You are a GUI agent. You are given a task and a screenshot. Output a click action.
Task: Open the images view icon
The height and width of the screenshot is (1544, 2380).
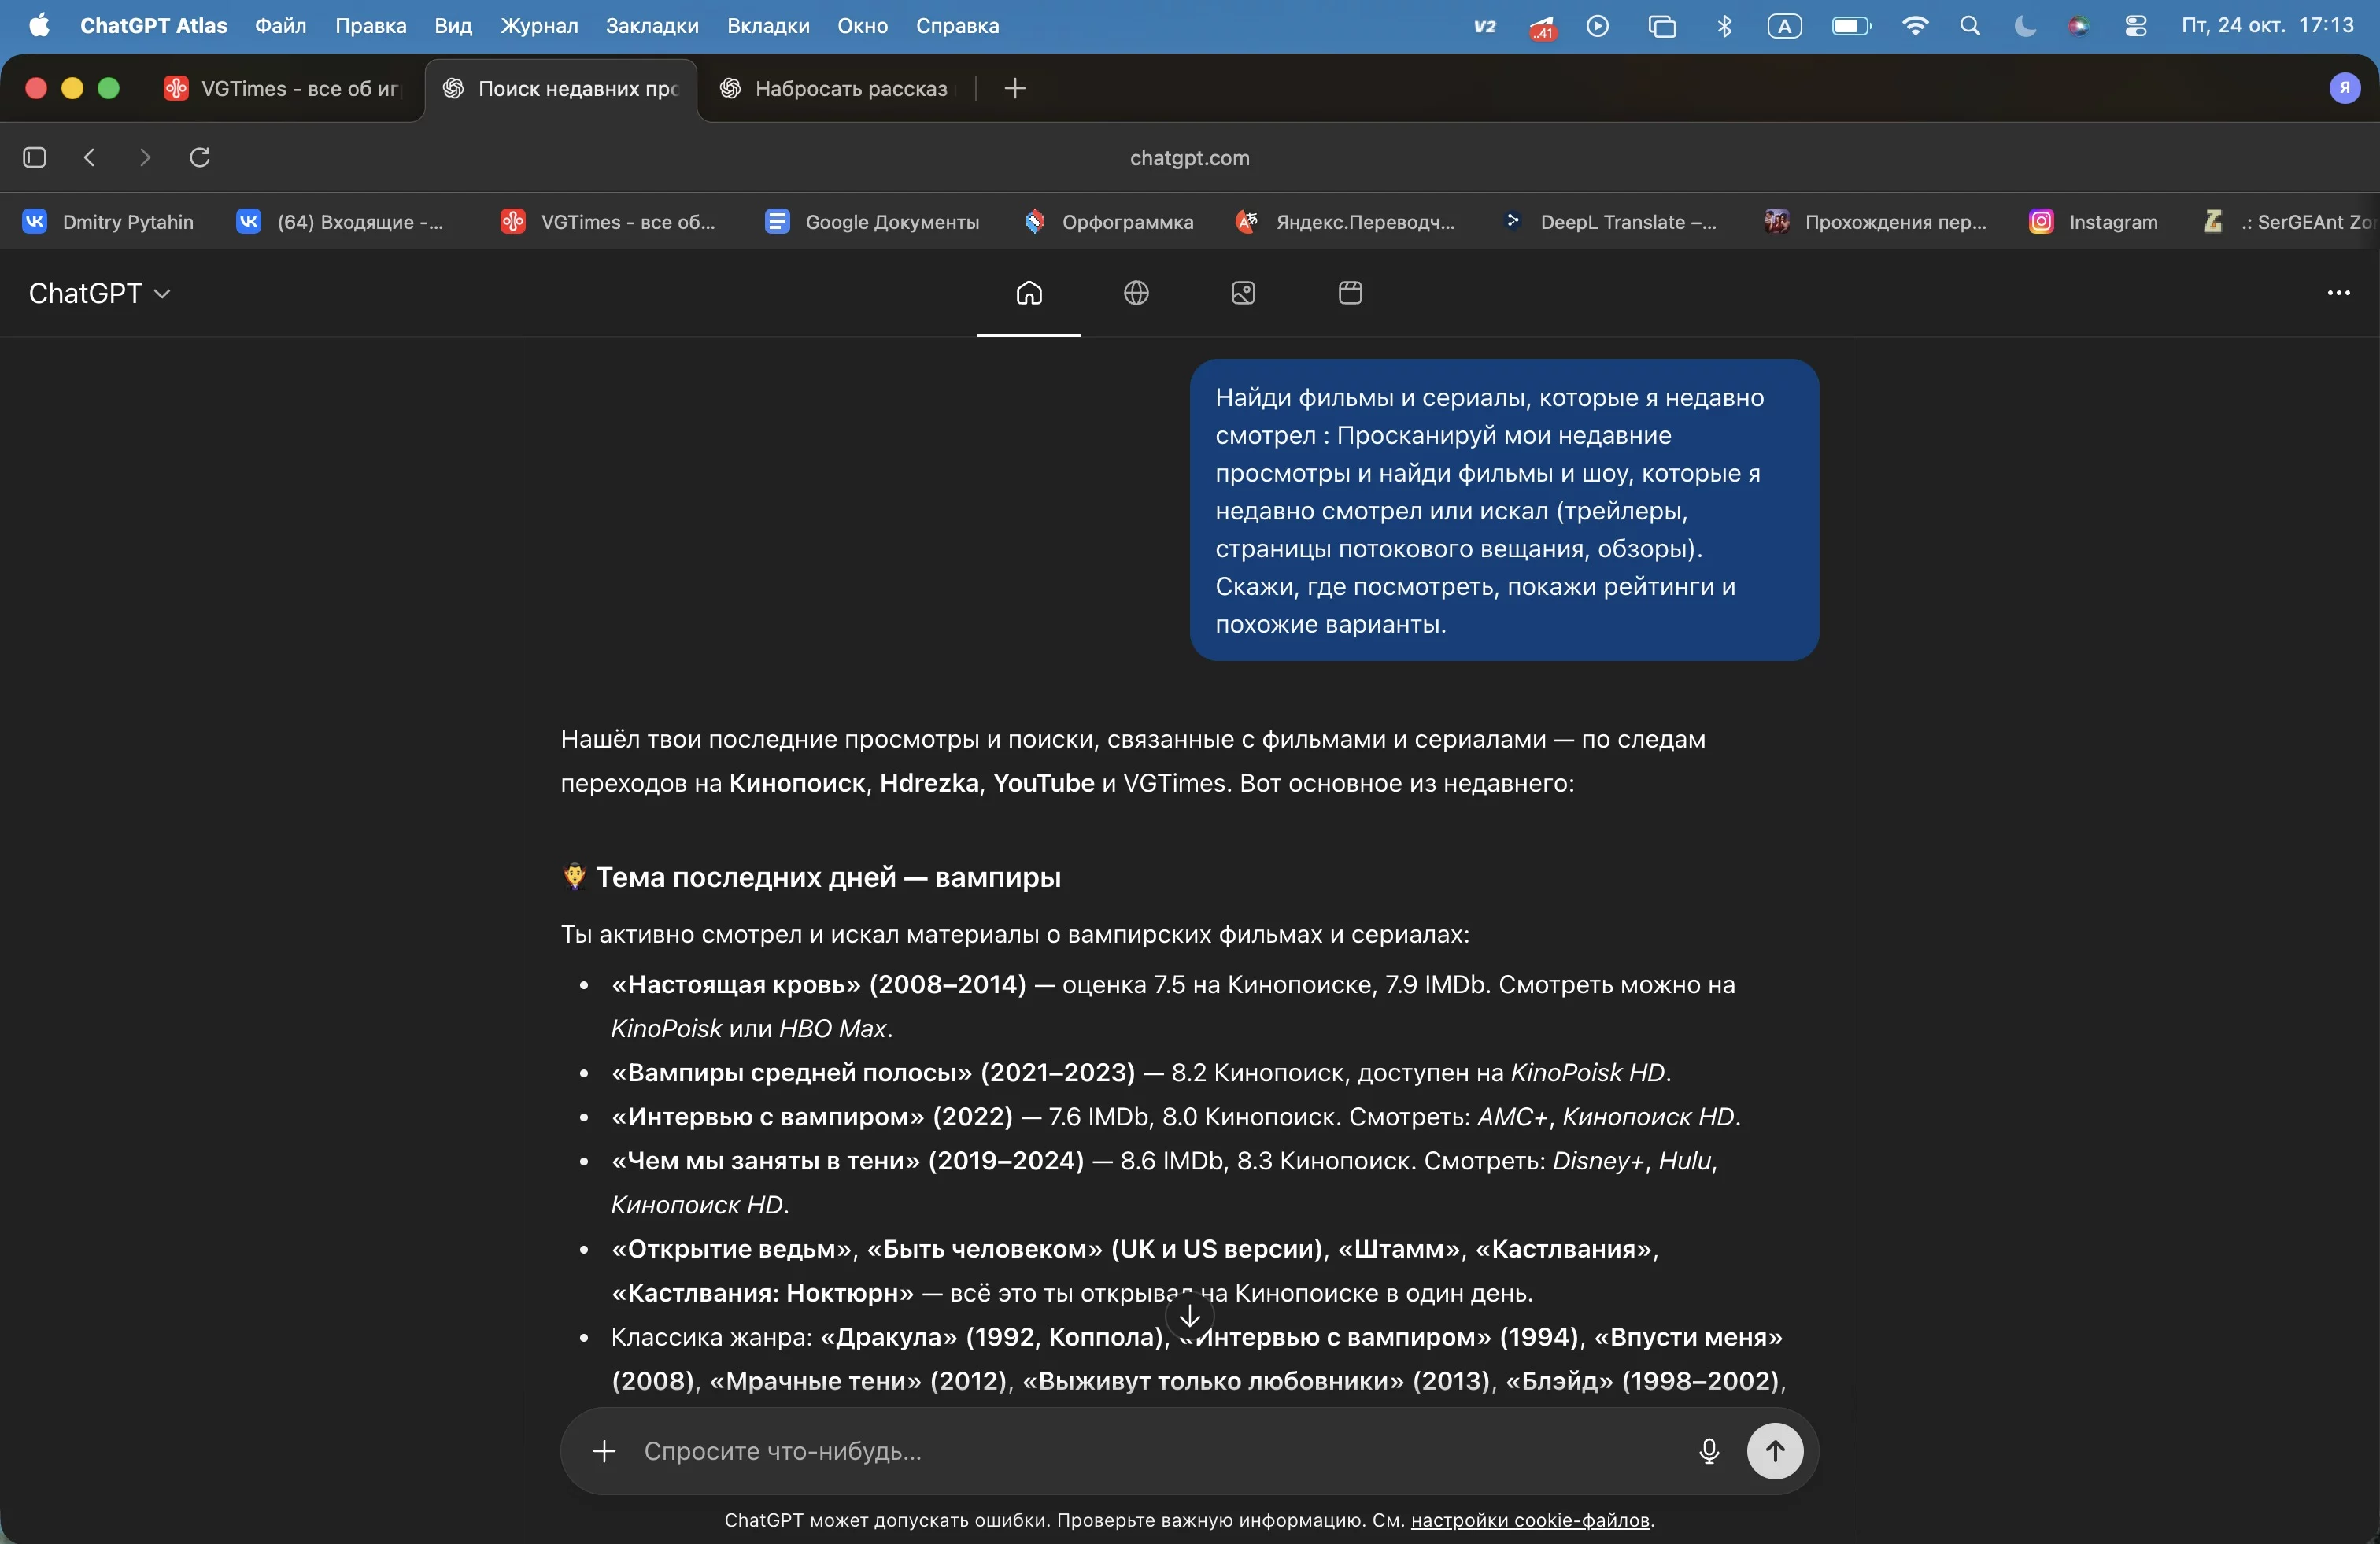1243,293
